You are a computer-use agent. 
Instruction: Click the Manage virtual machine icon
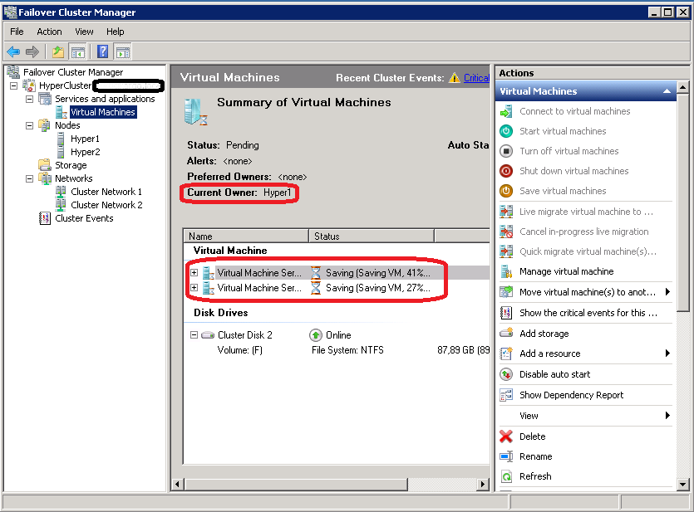tap(506, 272)
